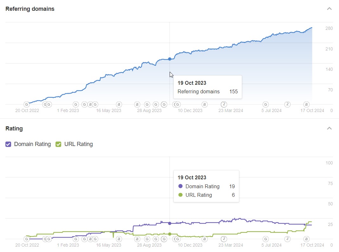Click the "2" event marker near 5 Jul 2024
The width and height of the screenshot is (339, 252).
[287, 104]
